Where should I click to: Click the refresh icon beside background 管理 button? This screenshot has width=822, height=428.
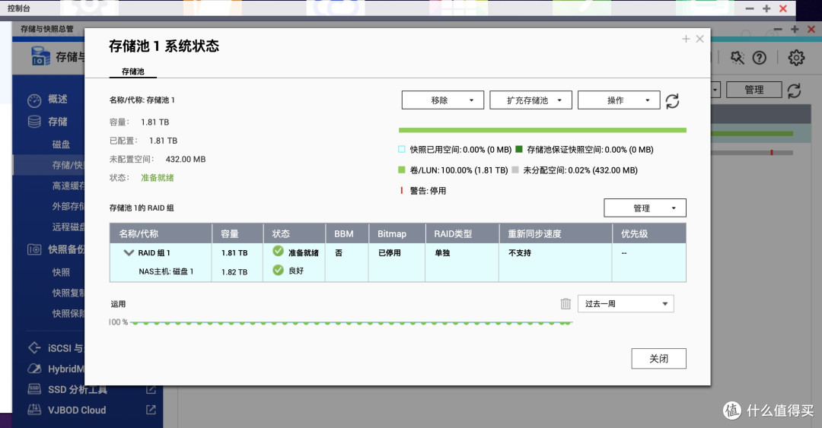[x=794, y=90]
